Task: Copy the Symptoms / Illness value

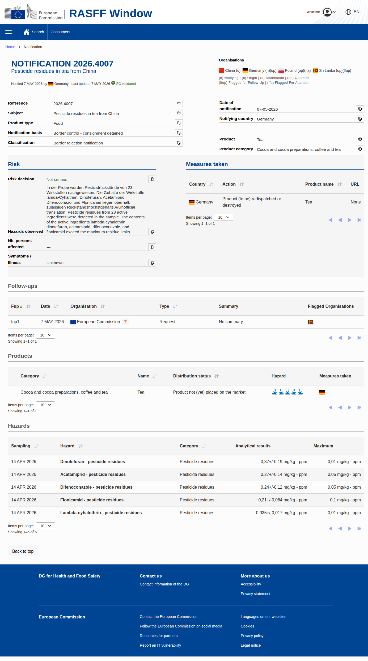Action: pyautogui.click(x=152, y=263)
